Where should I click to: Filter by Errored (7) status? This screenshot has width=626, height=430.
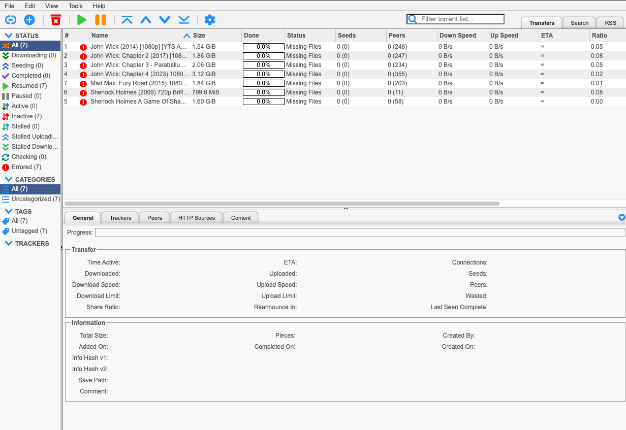click(x=30, y=167)
